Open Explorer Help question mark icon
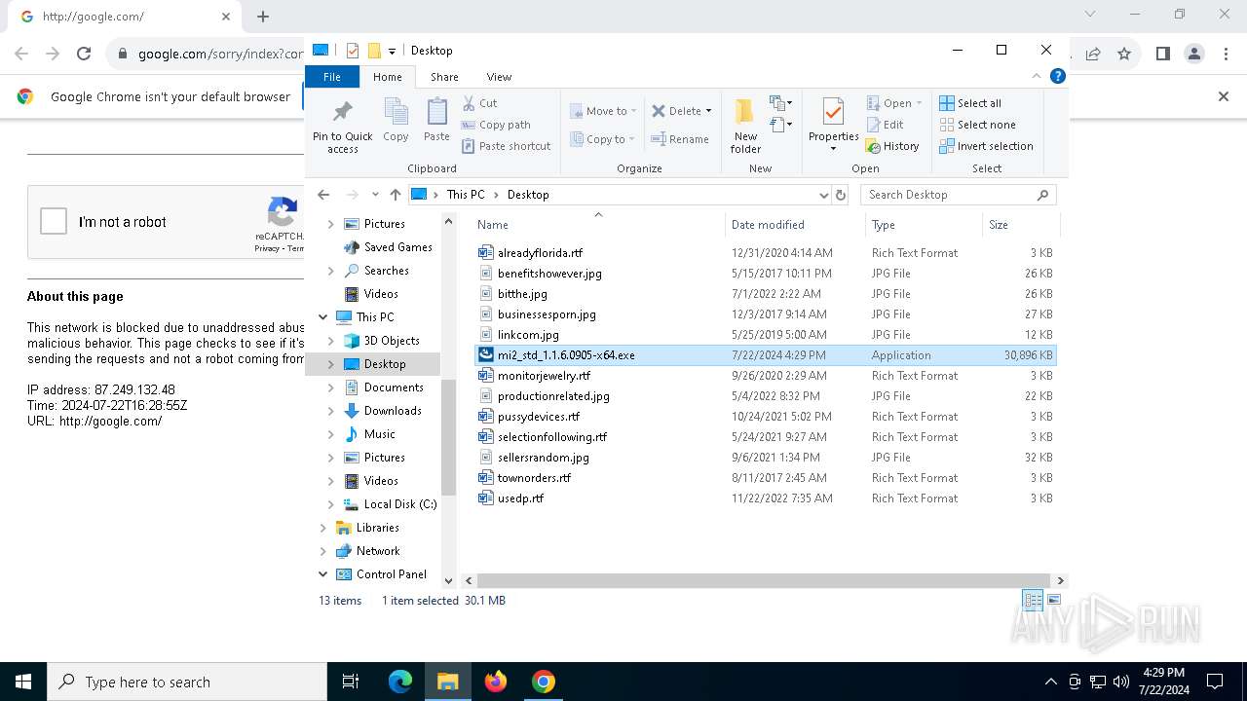This screenshot has width=1247, height=701. point(1058,76)
